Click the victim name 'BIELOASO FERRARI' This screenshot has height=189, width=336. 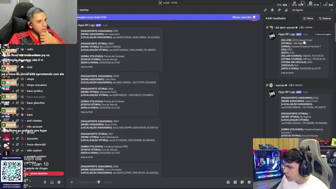point(110,47)
